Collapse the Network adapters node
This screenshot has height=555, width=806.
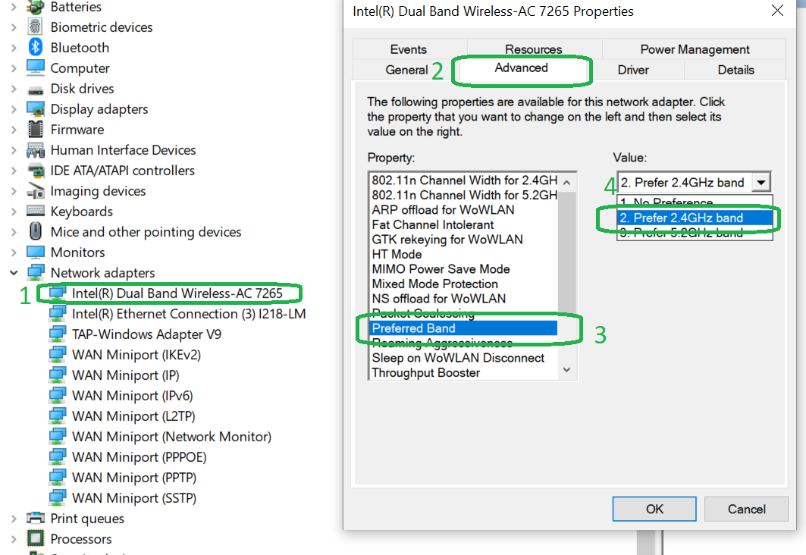click(x=14, y=273)
